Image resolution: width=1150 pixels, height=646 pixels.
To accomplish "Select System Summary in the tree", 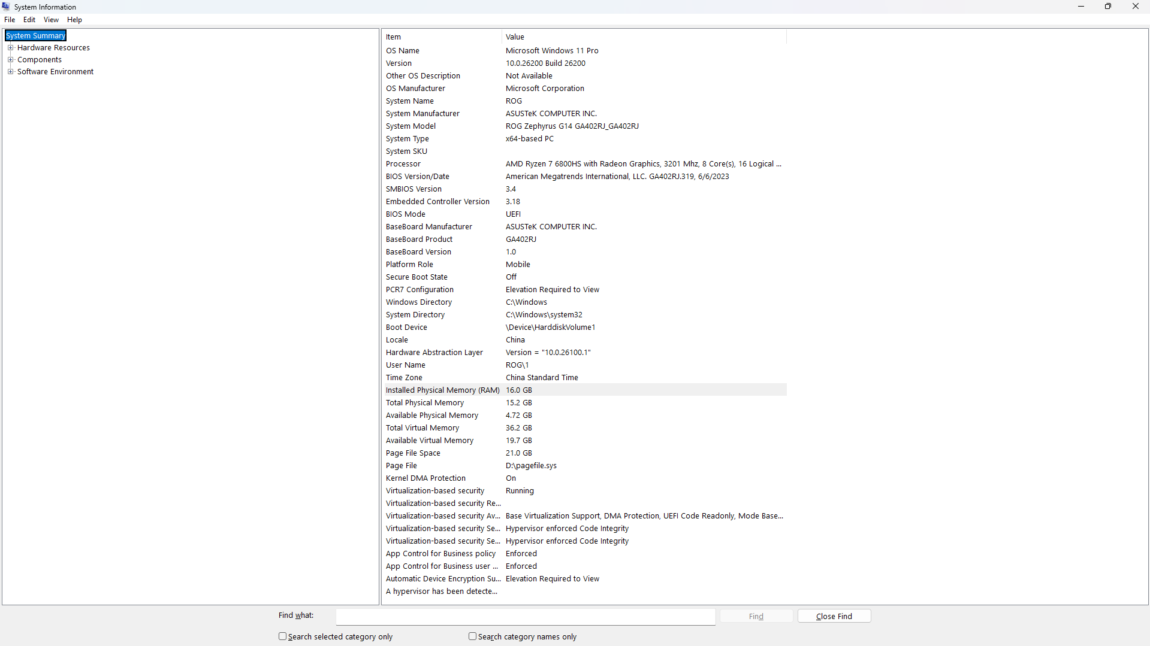I will pyautogui.click(x=36, y=36).
